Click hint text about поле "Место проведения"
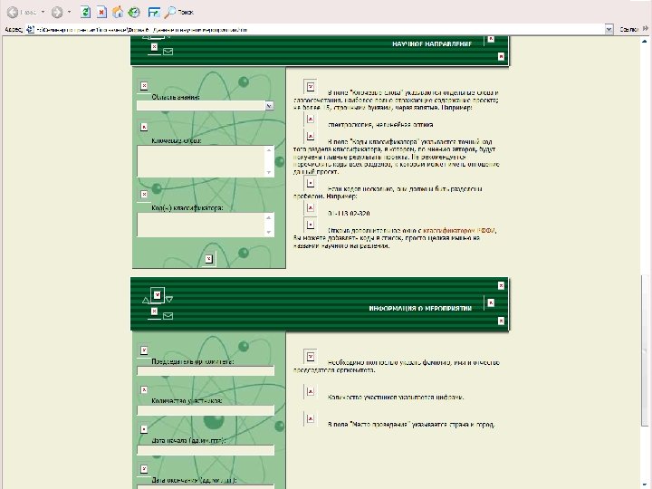Viewport: 652px width, 489px height. coord(411,425)
